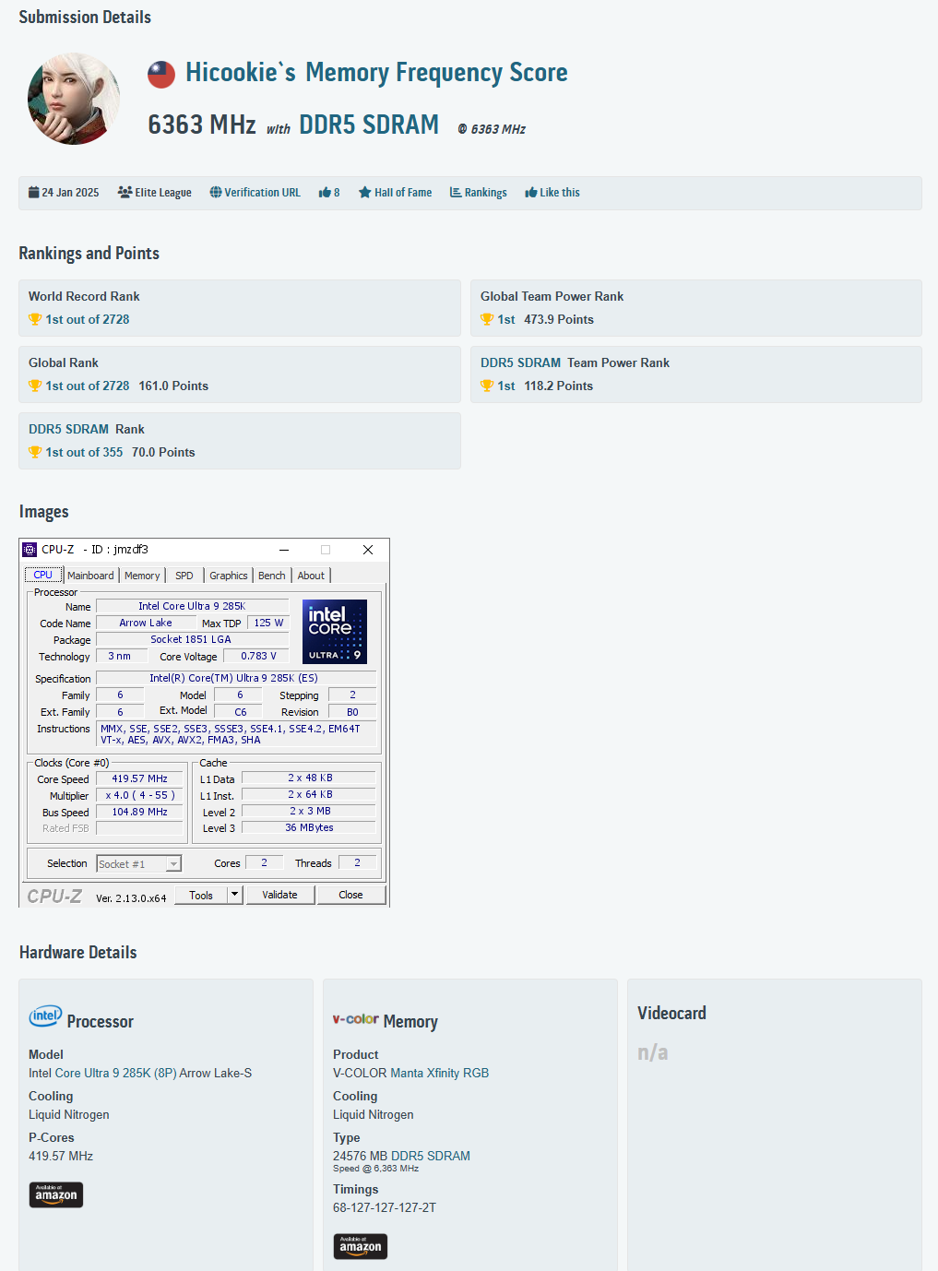Click the DDR5 SDRAM Rank trophy icon
Image resolution: width=938 pixels, height=1271 pixels.
coord(35,452)
